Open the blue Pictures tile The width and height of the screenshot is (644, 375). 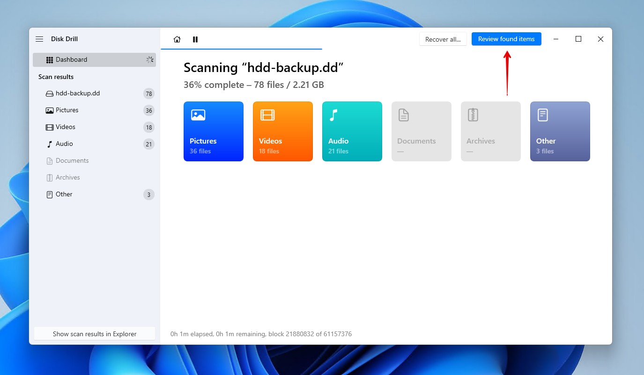(x=214, y=131)
